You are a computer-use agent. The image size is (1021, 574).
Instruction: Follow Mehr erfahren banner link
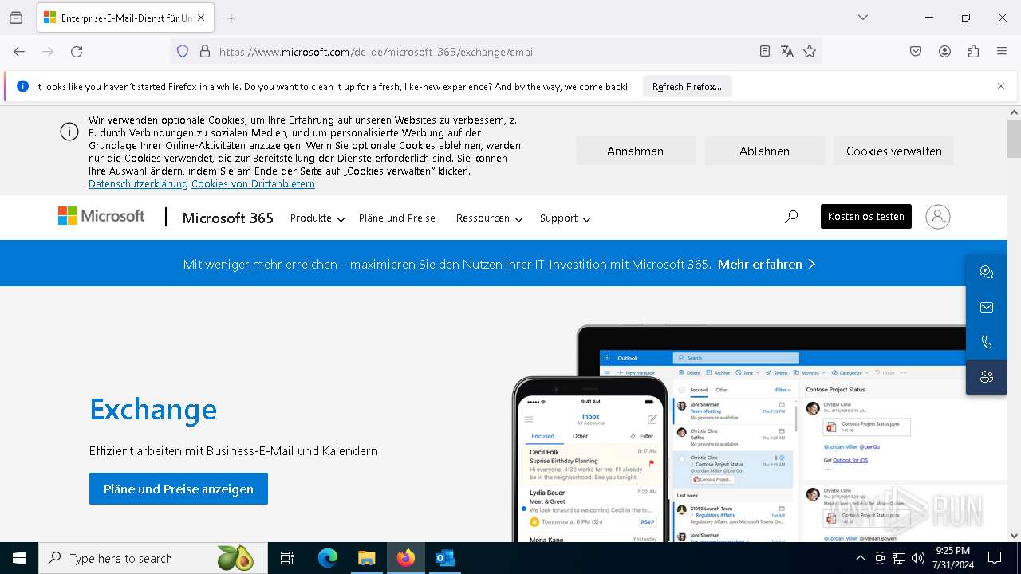767,264
